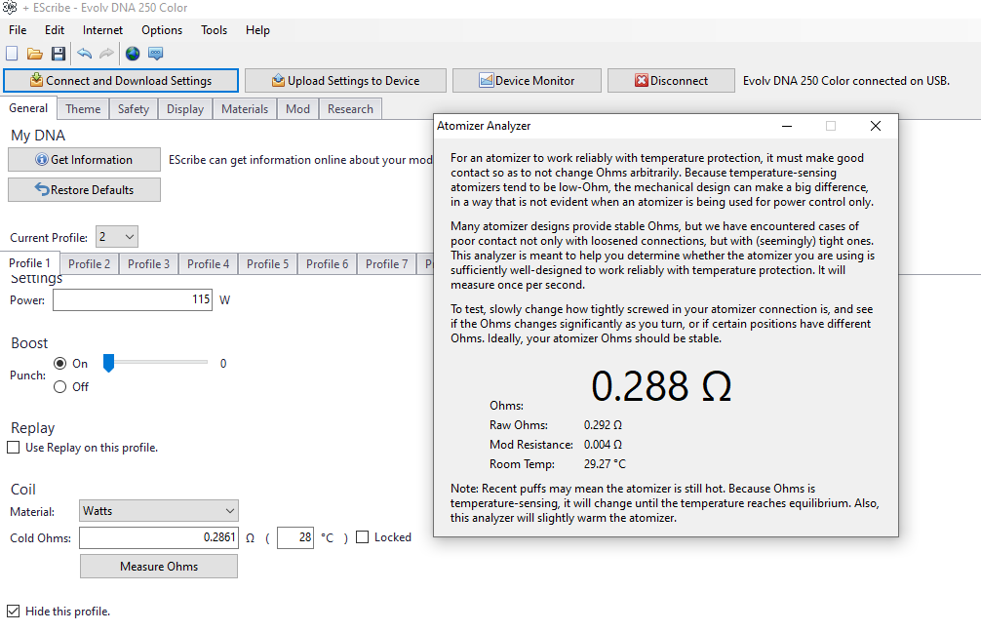Click the speech bubble toolbar icon

pos(155,54)
